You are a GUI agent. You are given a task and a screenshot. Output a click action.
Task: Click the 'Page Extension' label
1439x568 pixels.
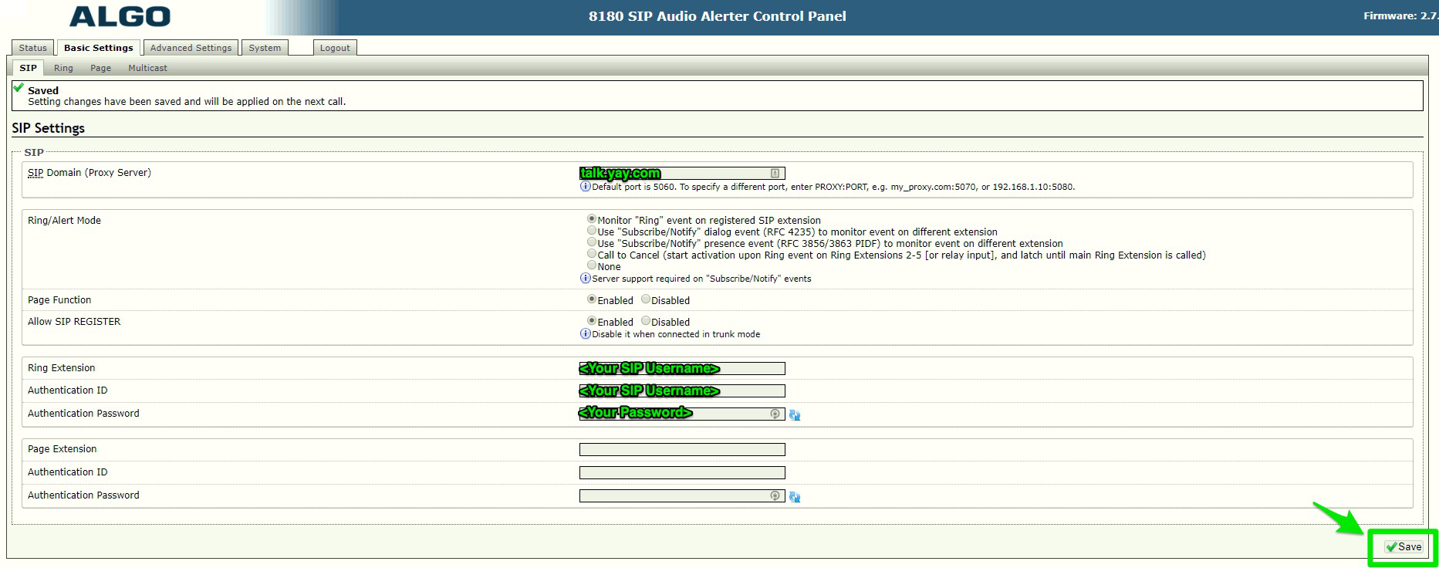coord(62,449)
